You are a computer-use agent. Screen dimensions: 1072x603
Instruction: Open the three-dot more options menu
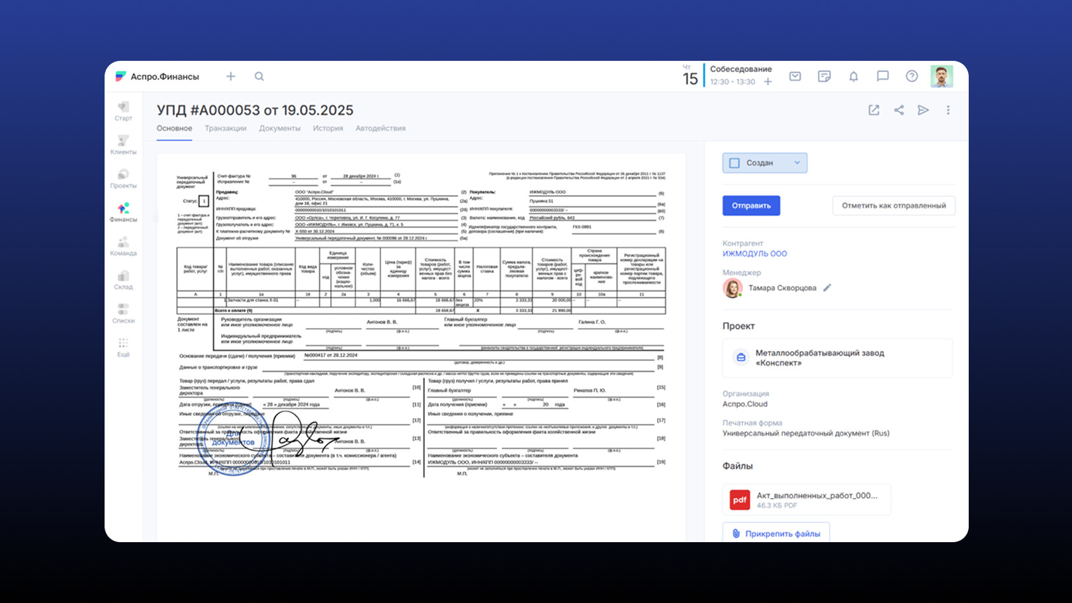(948, 110)
